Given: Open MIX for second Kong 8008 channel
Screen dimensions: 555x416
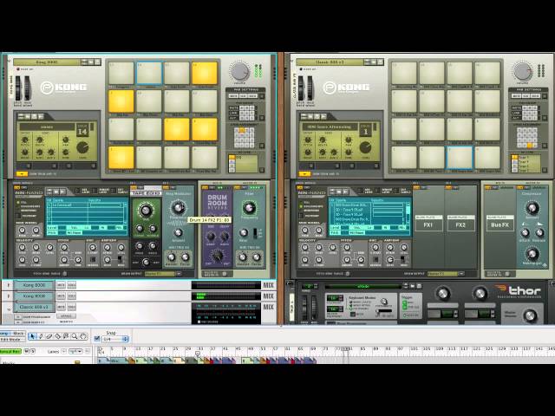Looking at the screenshot, I should (268, 296).
